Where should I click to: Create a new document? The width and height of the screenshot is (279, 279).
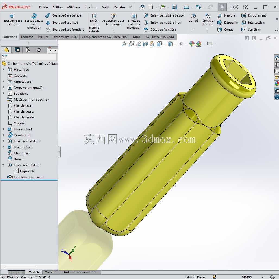[151, 7]
